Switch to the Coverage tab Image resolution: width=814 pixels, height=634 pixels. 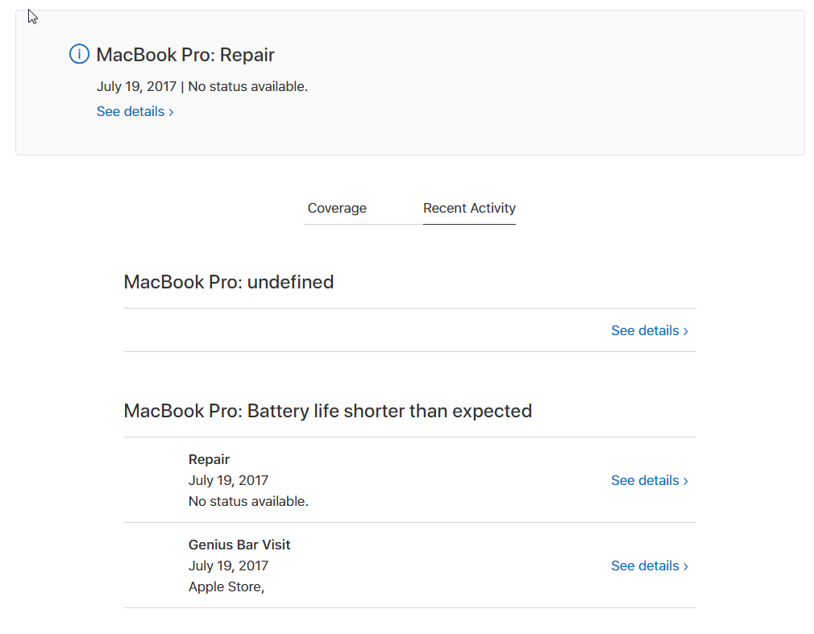337,208
